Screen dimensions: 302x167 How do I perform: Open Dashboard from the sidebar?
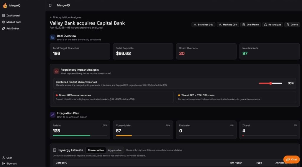click(13, 16)
